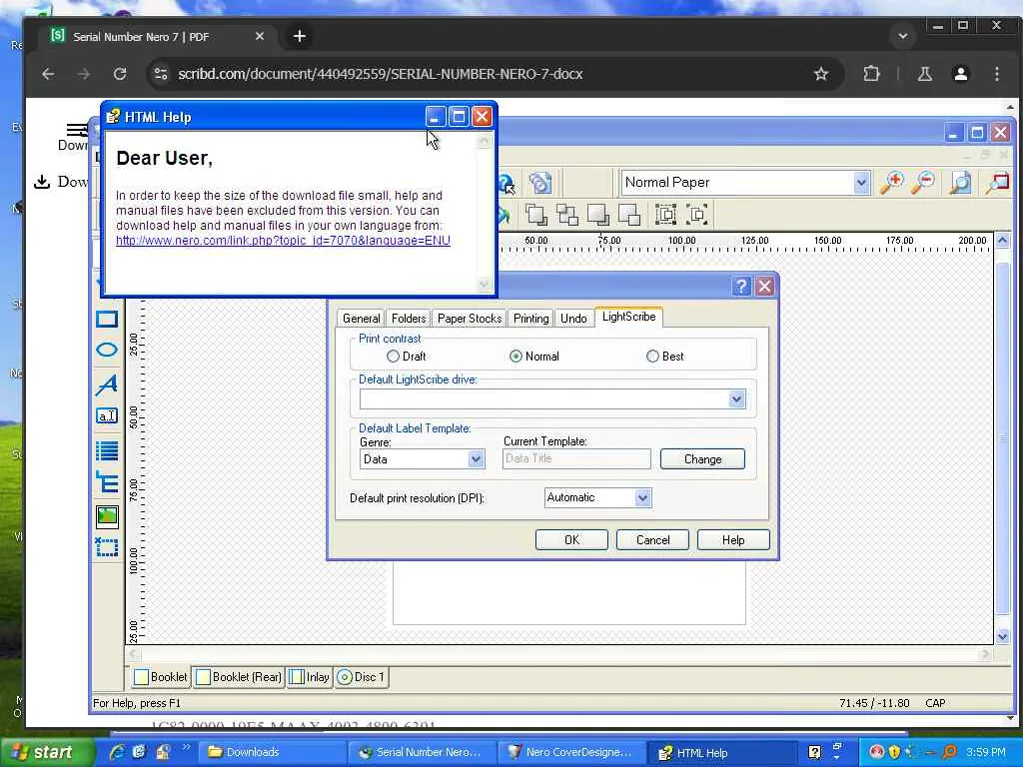
Task: Click the Change template button
Action: point(702,459)
